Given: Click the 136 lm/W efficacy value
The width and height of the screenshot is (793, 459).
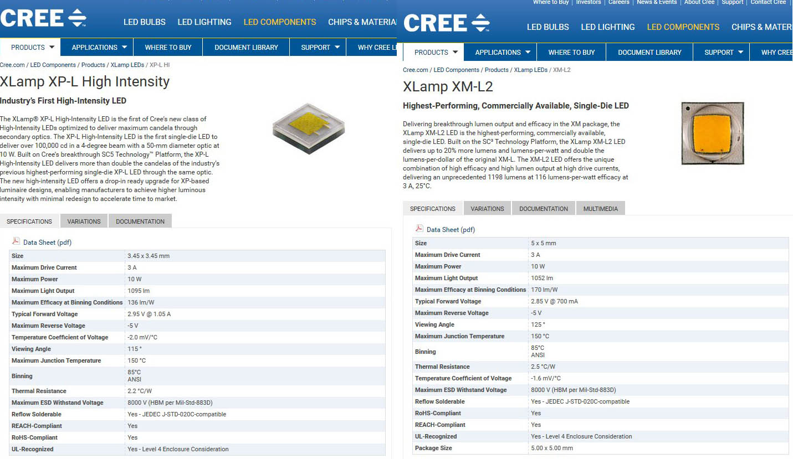Looking at the screenshot, I should pyautogui.click(x=141, y=302).
